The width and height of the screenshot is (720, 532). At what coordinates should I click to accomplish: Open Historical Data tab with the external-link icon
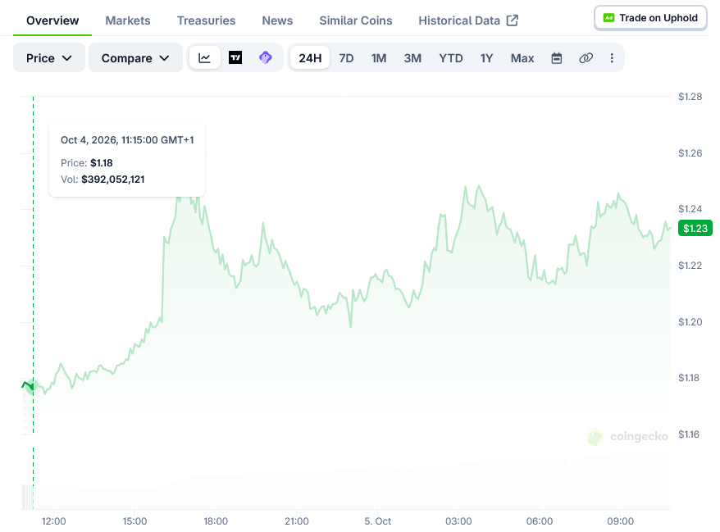(x=468, y=20)
